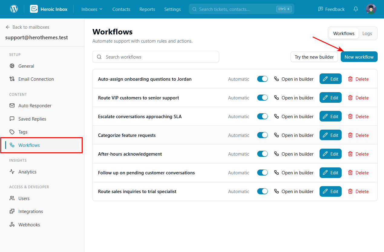Click the Heroic Inbox logo icon
This screenshot has height=252, width=384.
tap(34, 9)
